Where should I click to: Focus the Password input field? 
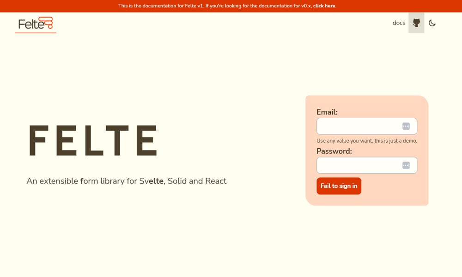(x=367, y=165)
